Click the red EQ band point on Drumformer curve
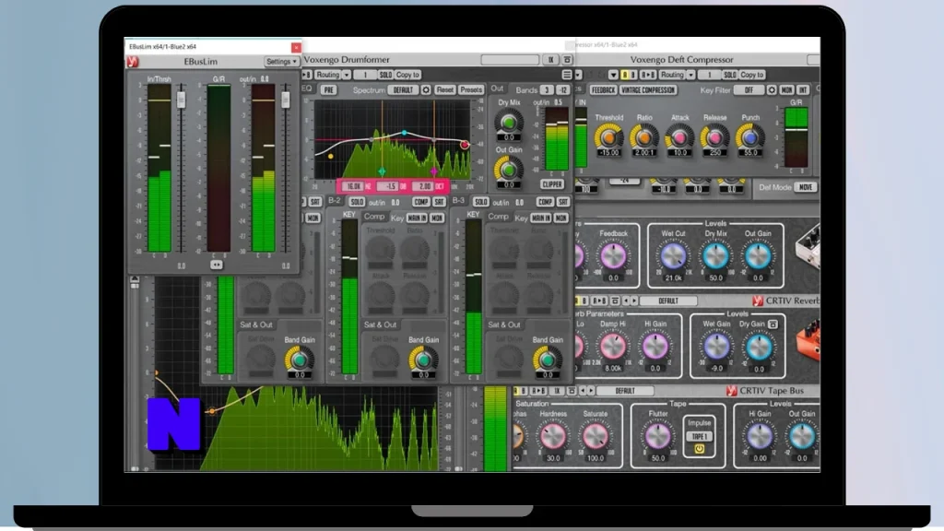The height and width of the screenshot is (531, 944). [465, 145]
